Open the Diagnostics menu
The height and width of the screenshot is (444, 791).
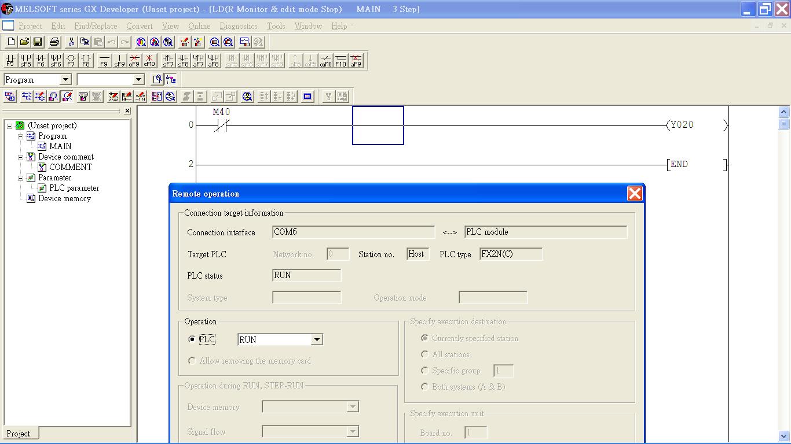click(238, 26)
